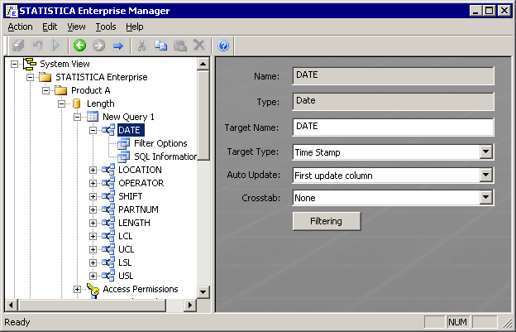Click the Target Name input field
The image size is (516, 332).
tap(393, 127)
